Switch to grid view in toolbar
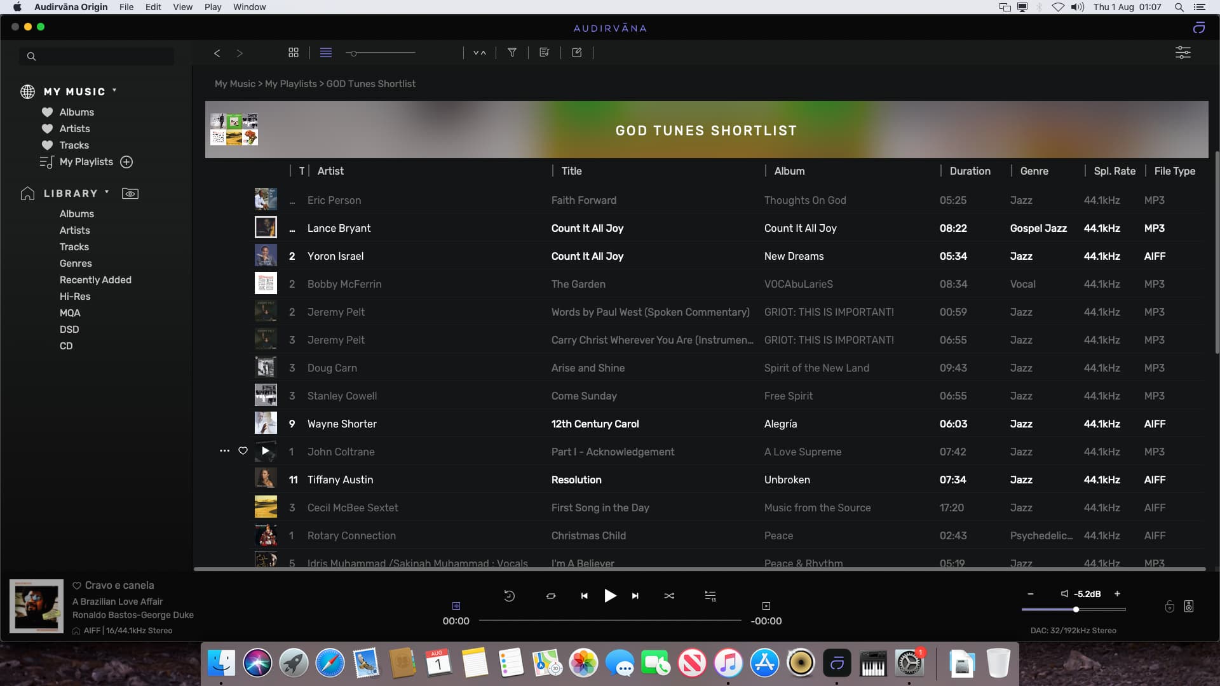Image resolution: width=1220 pixels, height=686 pixels. click(x=293, y=53)
